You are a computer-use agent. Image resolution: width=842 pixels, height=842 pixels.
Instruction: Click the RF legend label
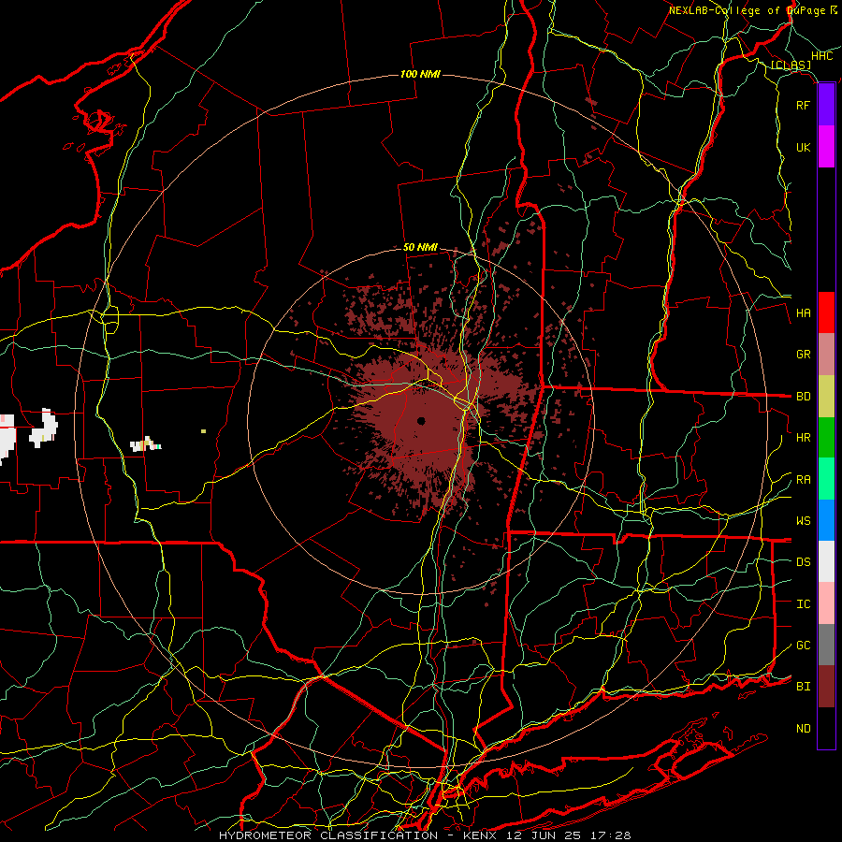click(803, 105)
